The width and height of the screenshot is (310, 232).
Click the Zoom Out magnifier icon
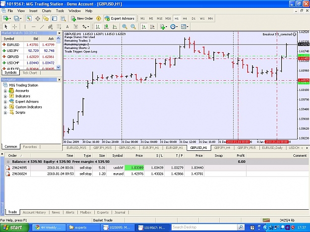click(133, 27)
